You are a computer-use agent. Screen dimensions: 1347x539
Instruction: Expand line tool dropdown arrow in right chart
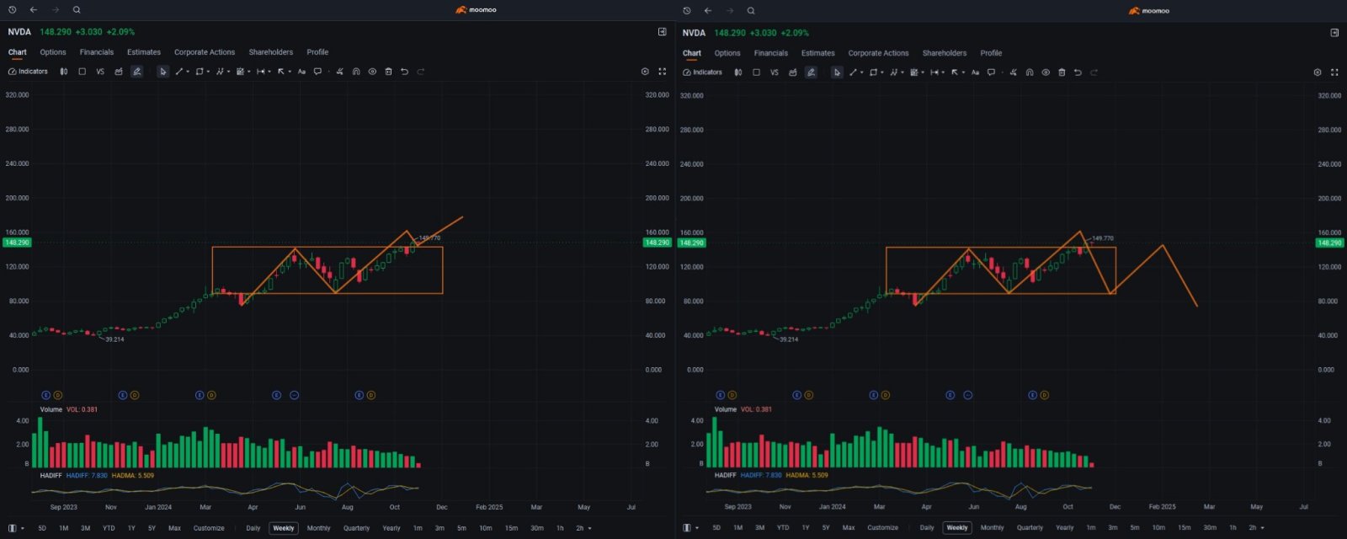coord(862,72)
